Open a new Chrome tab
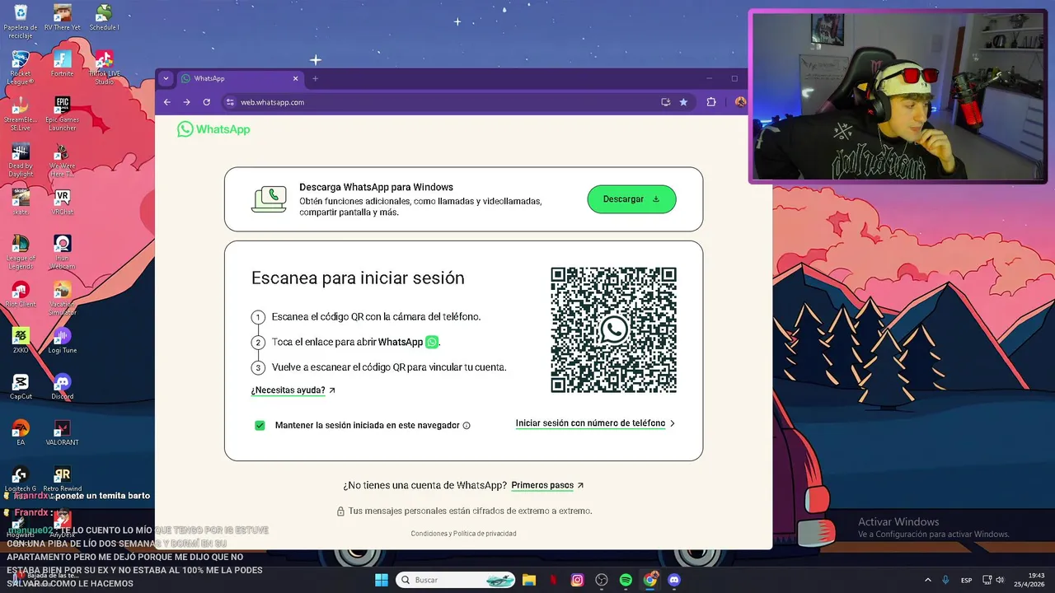This screenshot has width=1055, height=593. point(315,78)
